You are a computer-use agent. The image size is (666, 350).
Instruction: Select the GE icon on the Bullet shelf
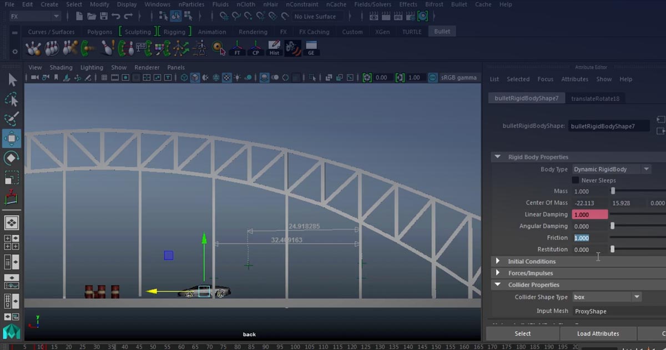pyautogui.click(x=311, y=48)
